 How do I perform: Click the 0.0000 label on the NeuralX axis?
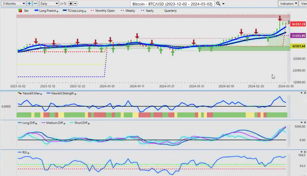pyautogui.click(x=6, y=106)
